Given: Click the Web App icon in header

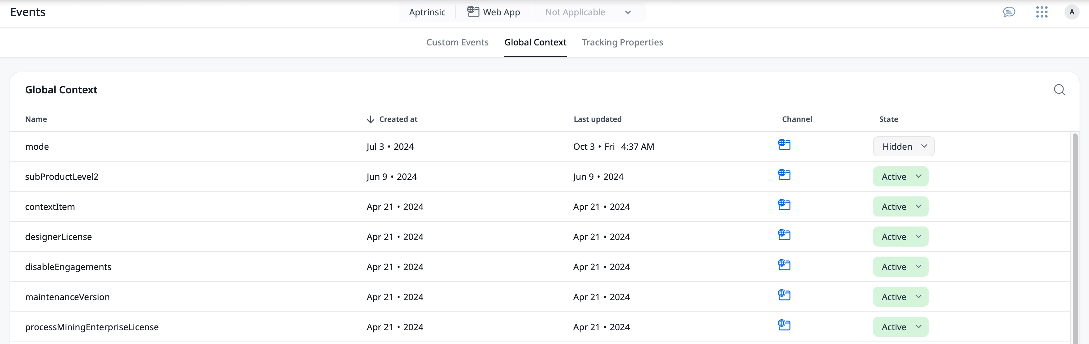Looking at the screenshot, I should coord(473,12).
